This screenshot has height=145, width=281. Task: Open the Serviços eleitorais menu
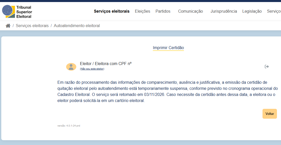112,11
